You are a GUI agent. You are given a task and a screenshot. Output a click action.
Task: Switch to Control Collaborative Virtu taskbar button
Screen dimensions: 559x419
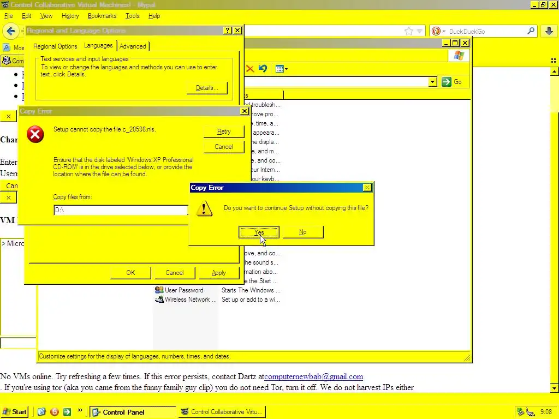click(222, 412)
